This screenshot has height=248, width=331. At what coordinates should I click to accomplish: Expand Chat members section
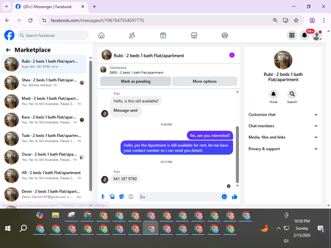pos(283,126)
